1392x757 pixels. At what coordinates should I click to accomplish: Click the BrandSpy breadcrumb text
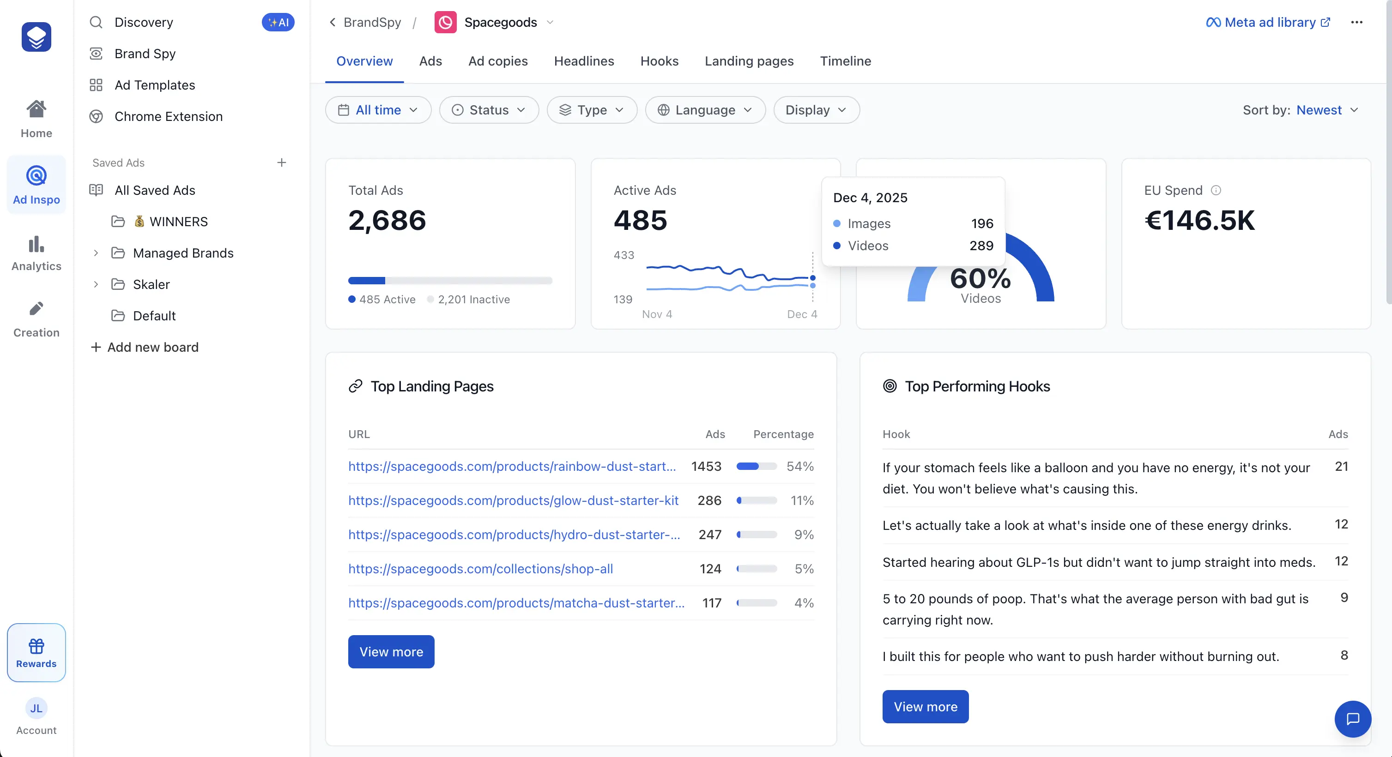(x=372, y=22)
